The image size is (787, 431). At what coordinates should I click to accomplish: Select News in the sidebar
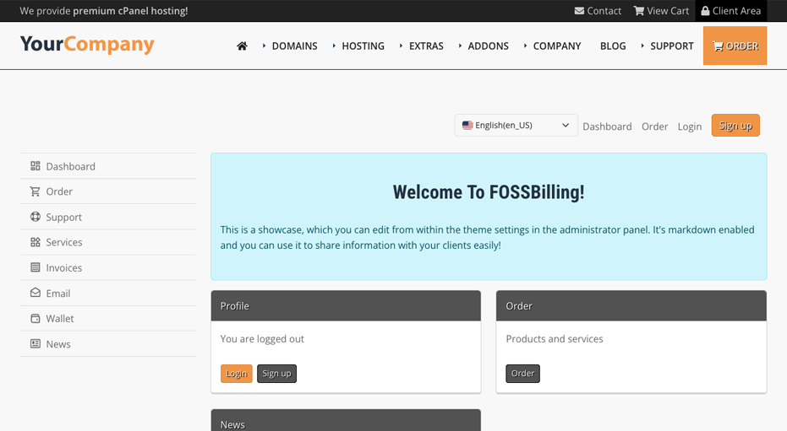[108, 344]
